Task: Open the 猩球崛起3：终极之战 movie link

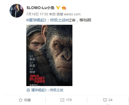Action: [47, 90]
